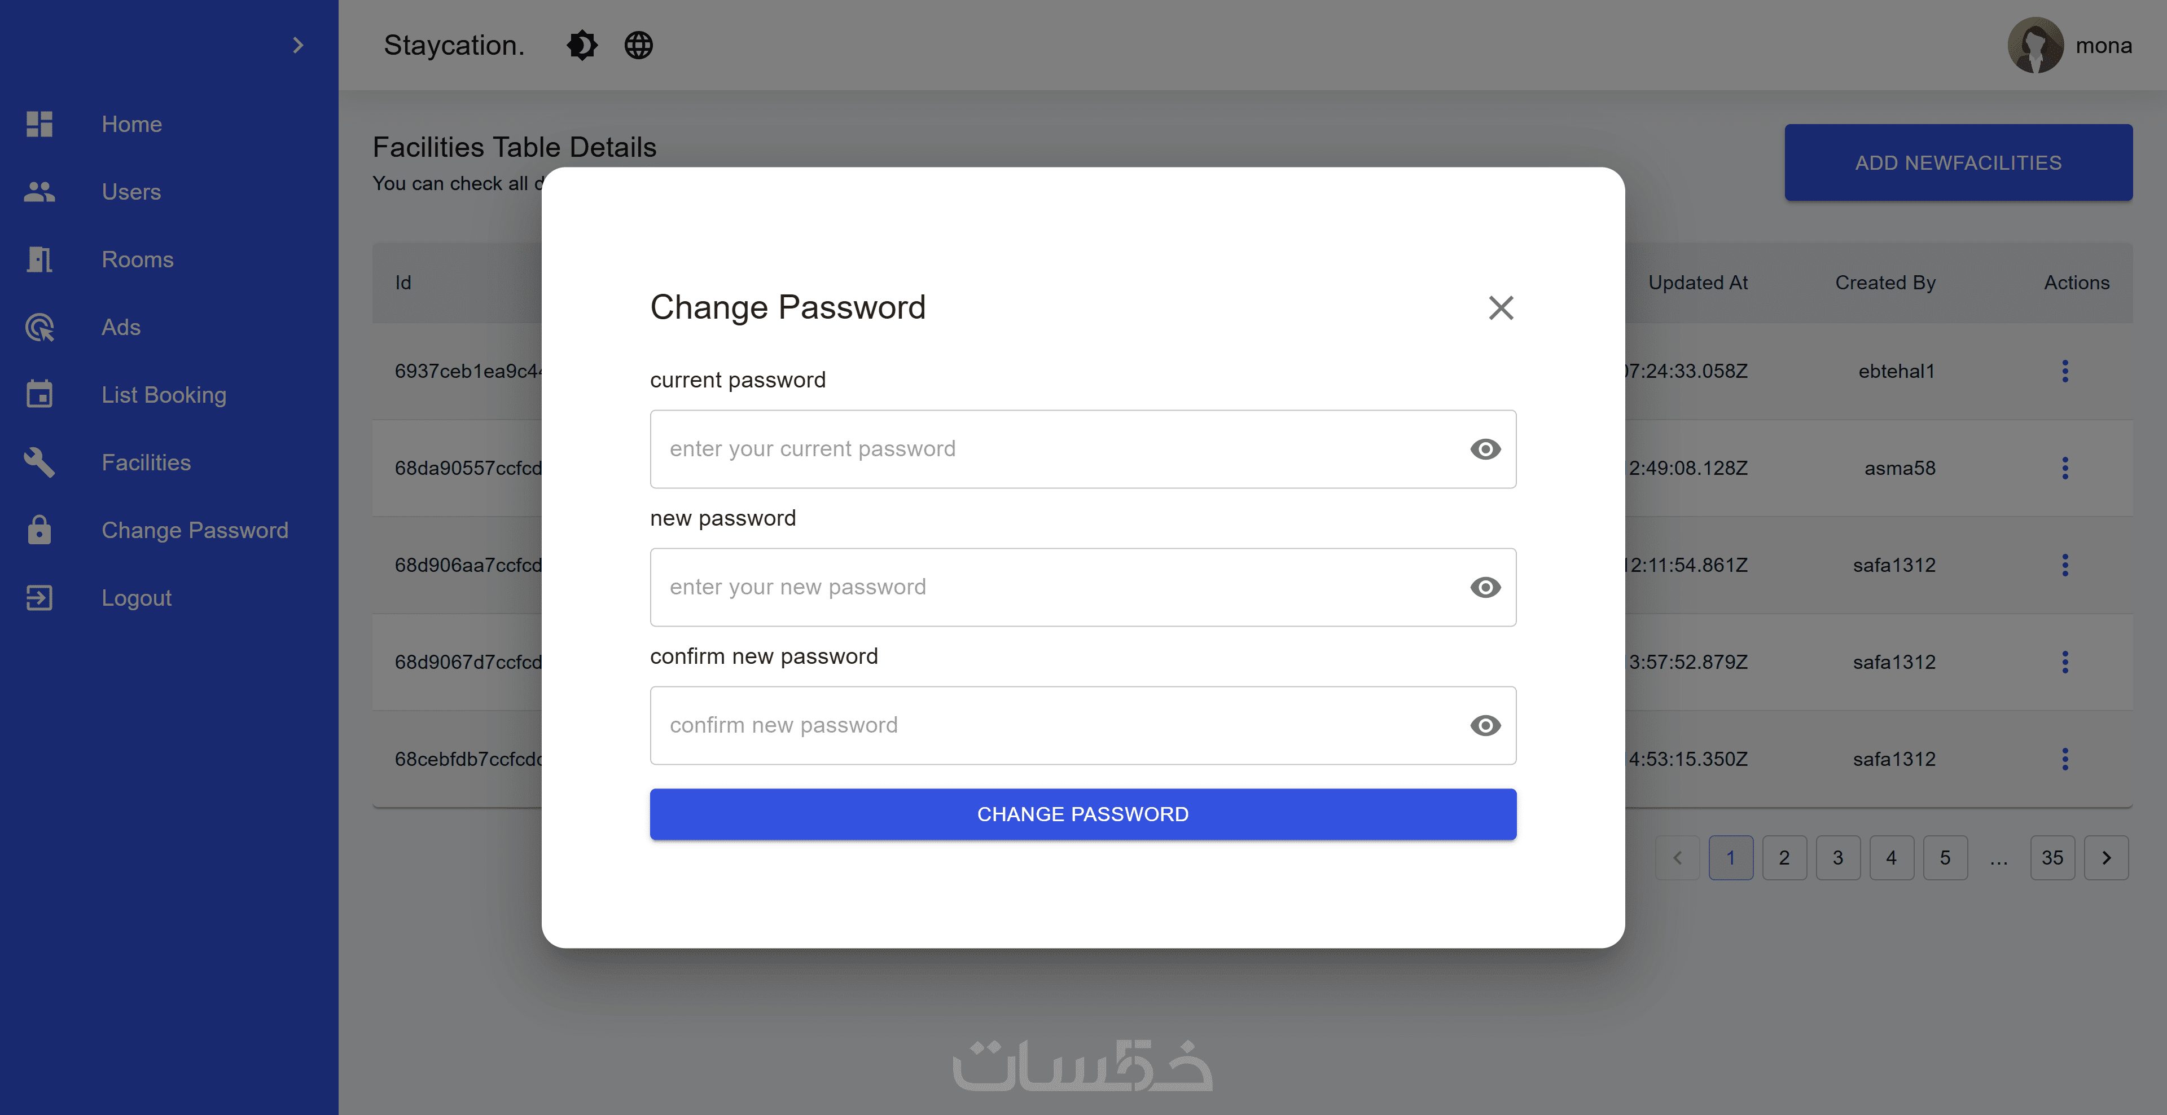
Task: Reveal the confirm new password text
Action: pos(1485,725)
